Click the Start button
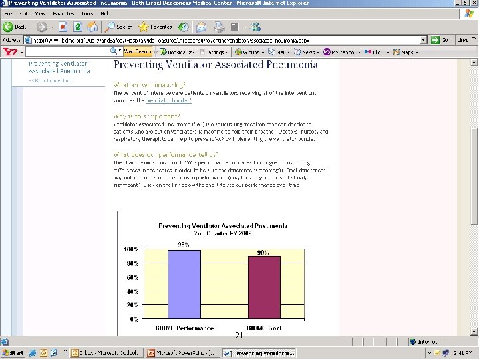 (13, 353)
